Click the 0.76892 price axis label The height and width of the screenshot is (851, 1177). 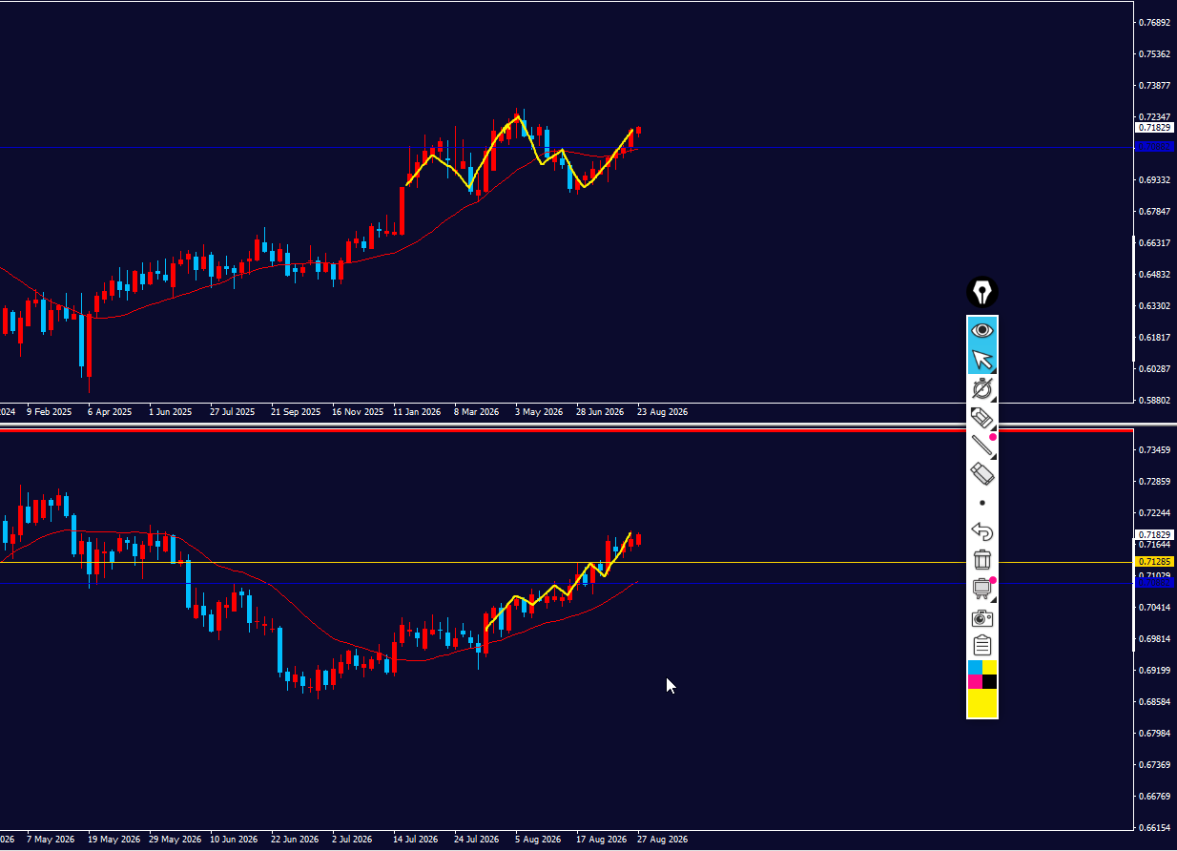pyautogui.click(x=1156, y=23)
